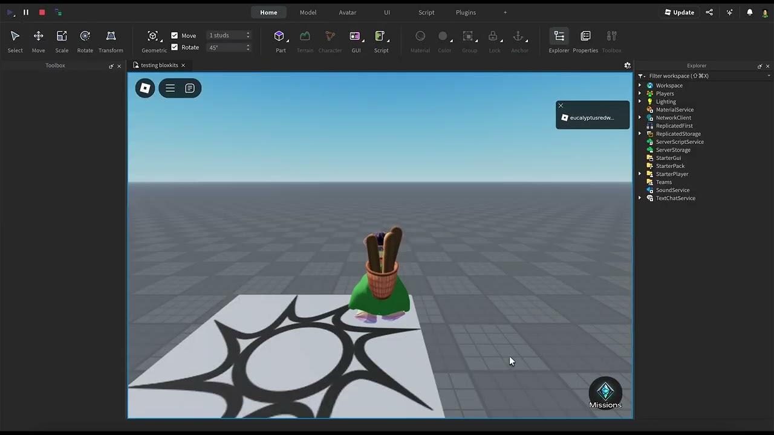
Task: Expand the ReplicatedStorage node
Action: click(640, 134)
